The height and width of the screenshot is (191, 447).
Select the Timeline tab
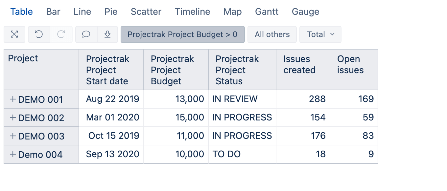[193, 12]
